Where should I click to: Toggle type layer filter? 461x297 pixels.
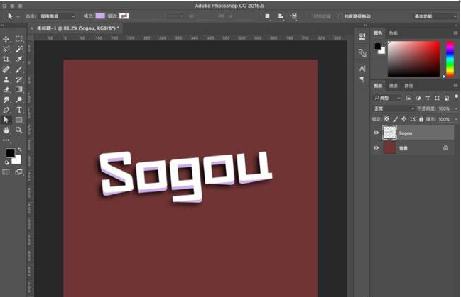[x=428, y=98]
